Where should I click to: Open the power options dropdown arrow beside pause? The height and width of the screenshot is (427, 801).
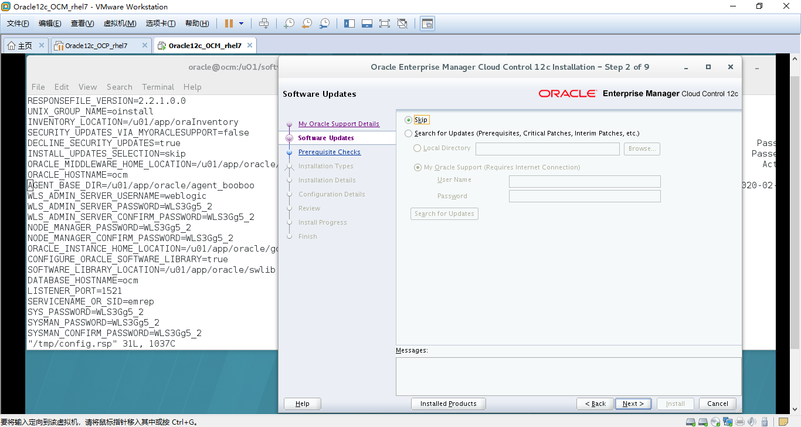tap(241, 23)
